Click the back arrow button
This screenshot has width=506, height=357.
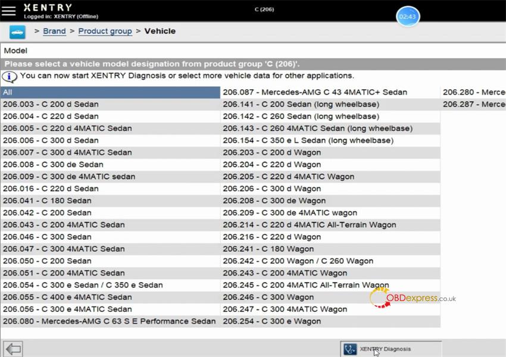pos(13,349)
